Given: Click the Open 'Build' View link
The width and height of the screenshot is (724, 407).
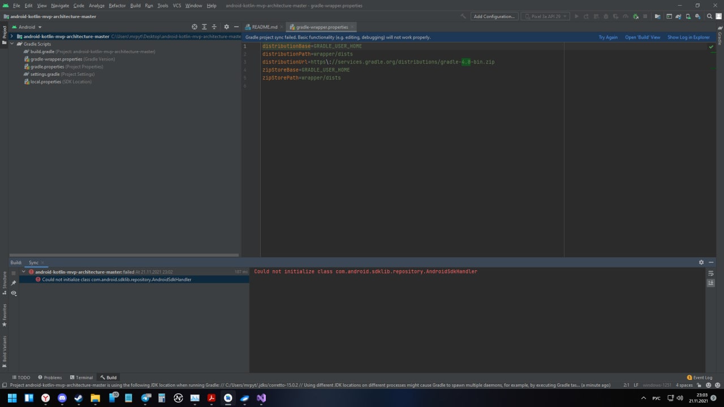Looking at the screenshot, I should pos(643,37).
